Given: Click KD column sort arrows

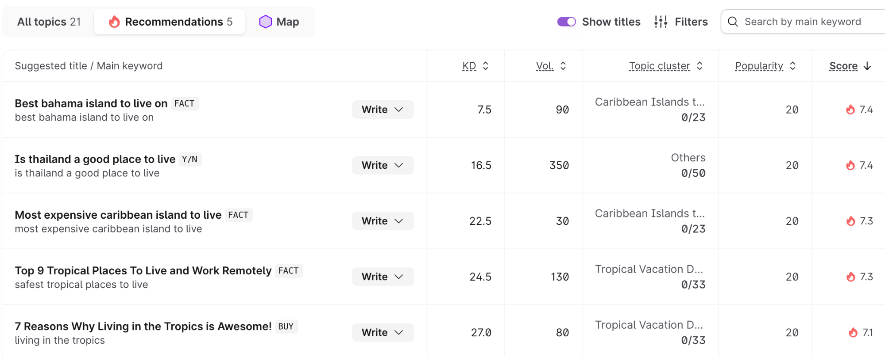Looking at the screenshot, I should pos(486,66).
